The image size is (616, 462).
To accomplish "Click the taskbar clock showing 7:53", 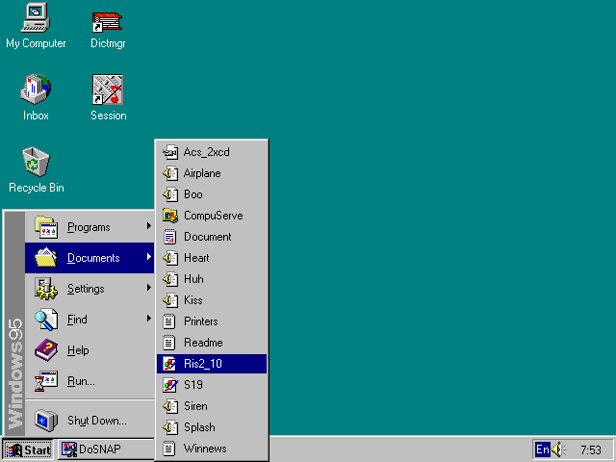I will coord(590,449).
